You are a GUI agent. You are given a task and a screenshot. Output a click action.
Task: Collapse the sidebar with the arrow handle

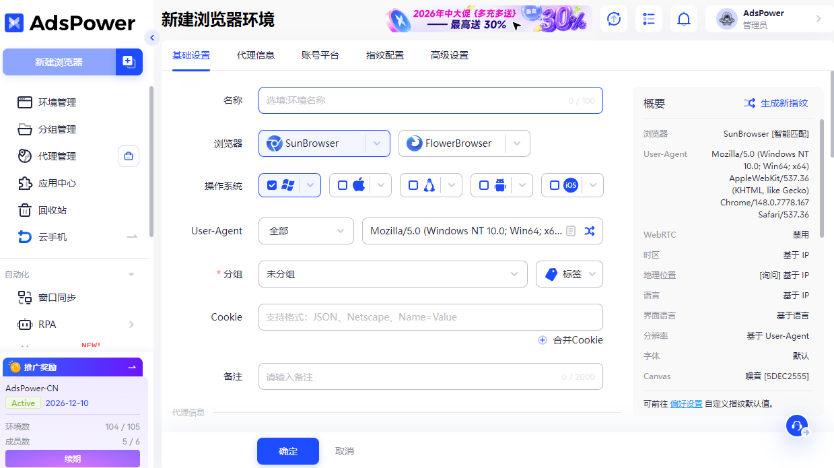tap(152, 38)
